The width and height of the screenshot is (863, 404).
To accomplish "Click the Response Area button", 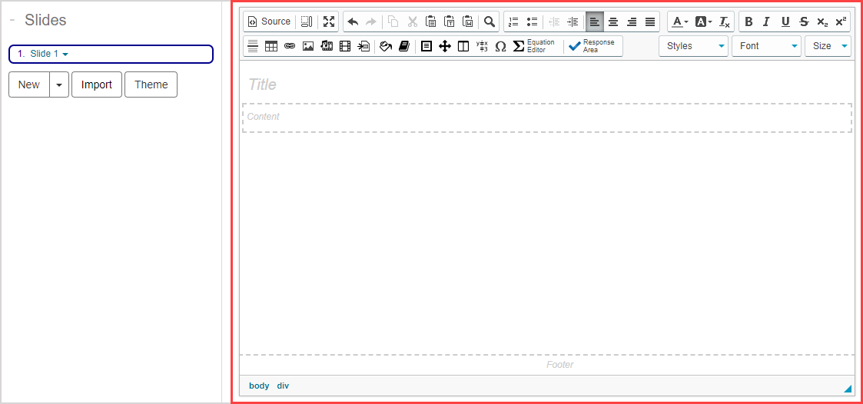I will pos(592,46).
